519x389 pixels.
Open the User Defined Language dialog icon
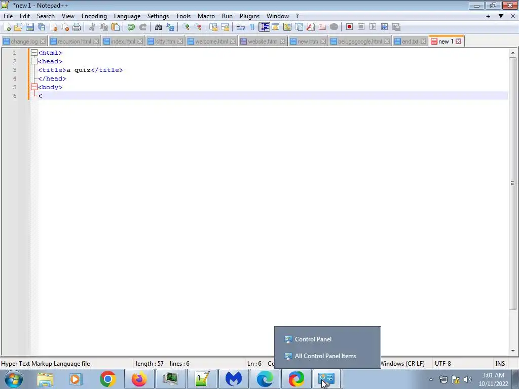275,27
